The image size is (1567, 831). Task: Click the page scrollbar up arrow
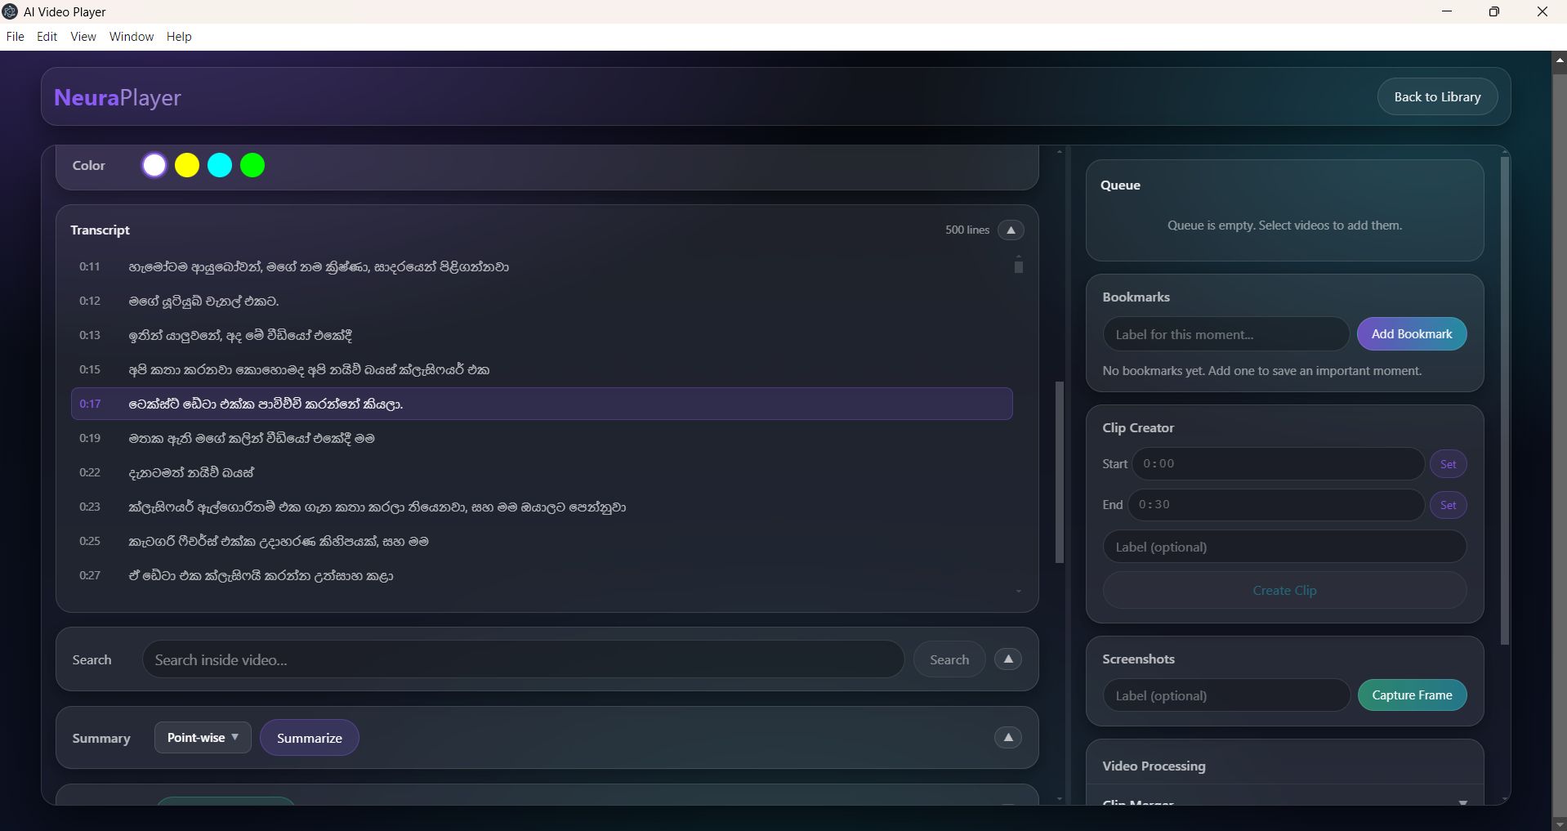(x=1559, y=59)
